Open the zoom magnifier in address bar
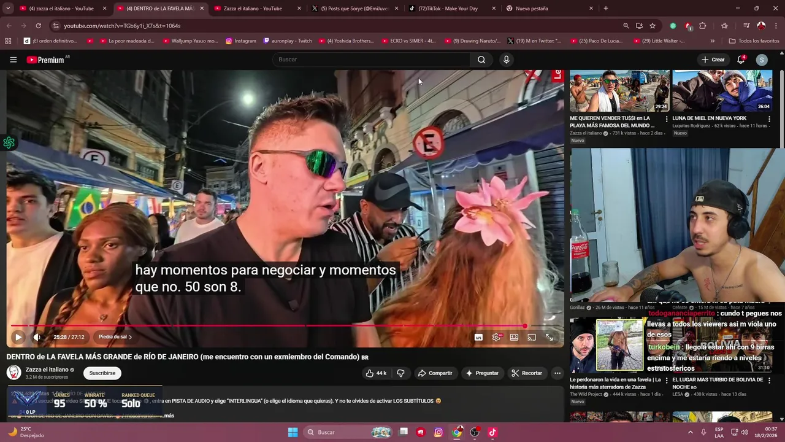 [626, 26]
